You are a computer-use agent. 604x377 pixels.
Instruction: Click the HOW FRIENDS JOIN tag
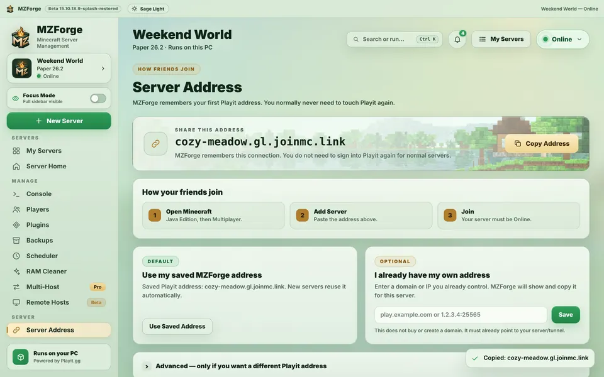pyautogui.click(x=166, y=69)
